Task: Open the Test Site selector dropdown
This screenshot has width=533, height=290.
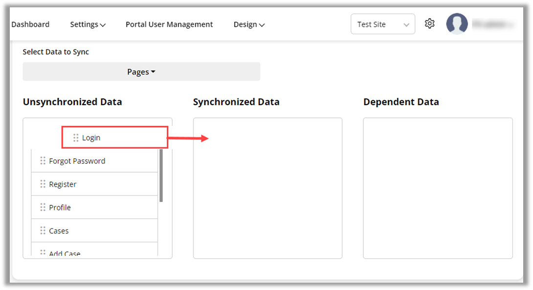Action: pos(382,24)
